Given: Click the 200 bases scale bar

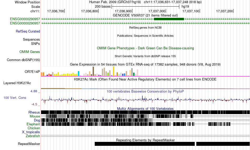Looking at the screenshot, I should tap(146, 7).
